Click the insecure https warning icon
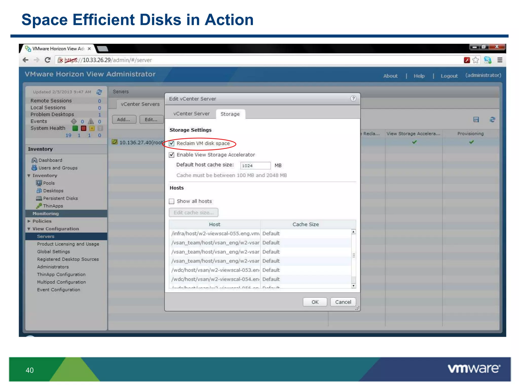This screenshot has height=389, width=519. coord(60,60)
